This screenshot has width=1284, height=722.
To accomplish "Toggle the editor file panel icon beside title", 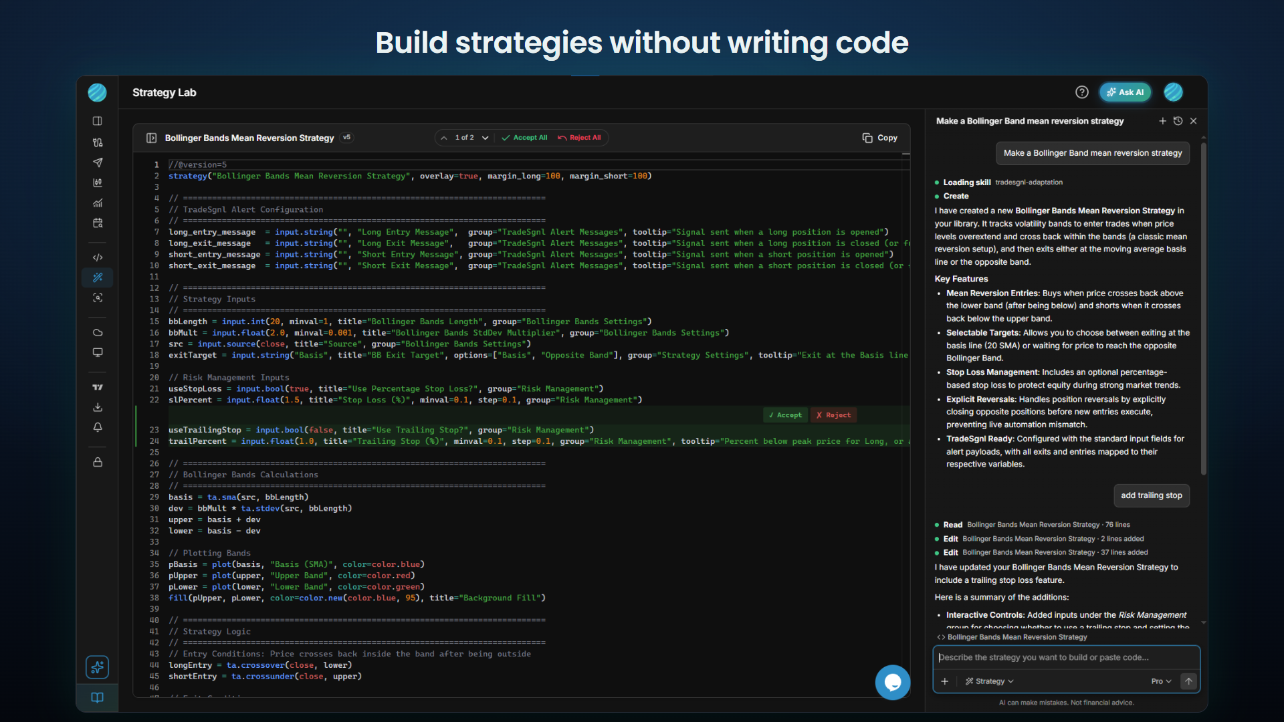I will coord(152,138).
